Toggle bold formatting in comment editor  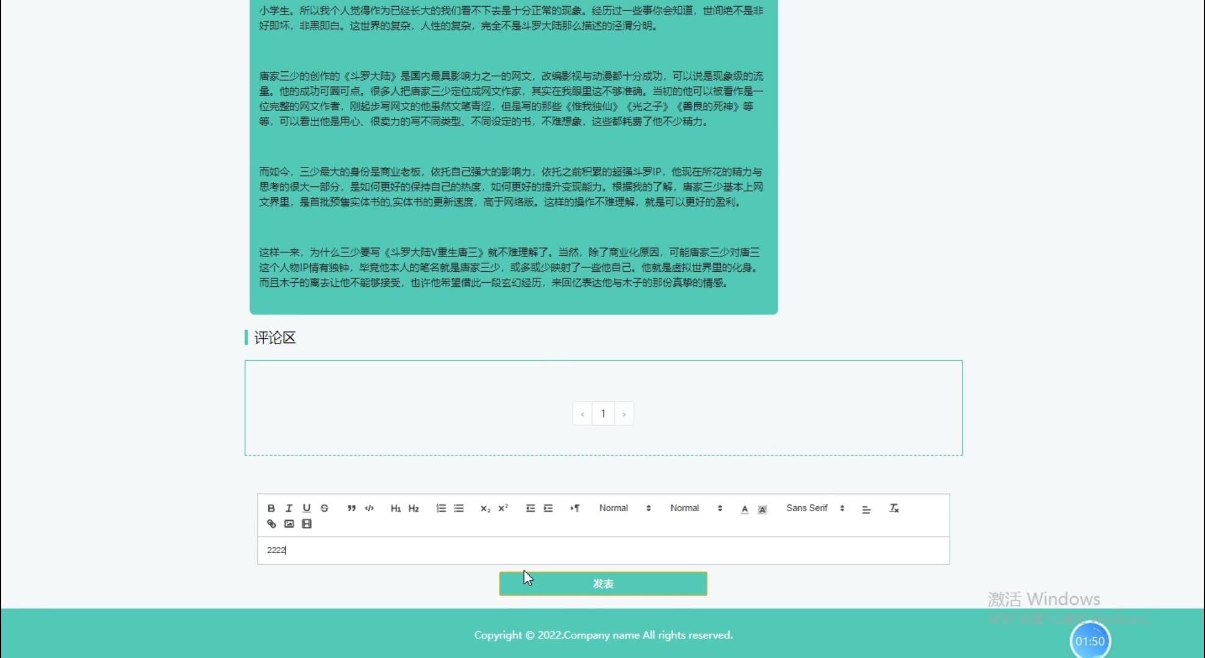point(271,508)
